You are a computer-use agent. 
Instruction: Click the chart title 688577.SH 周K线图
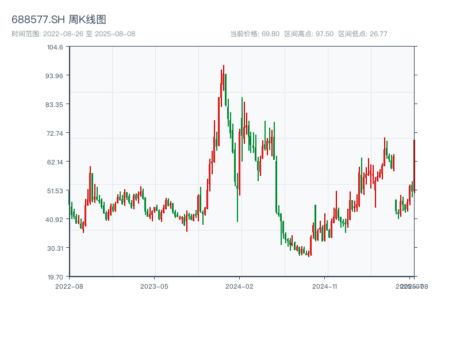(59, 20)
